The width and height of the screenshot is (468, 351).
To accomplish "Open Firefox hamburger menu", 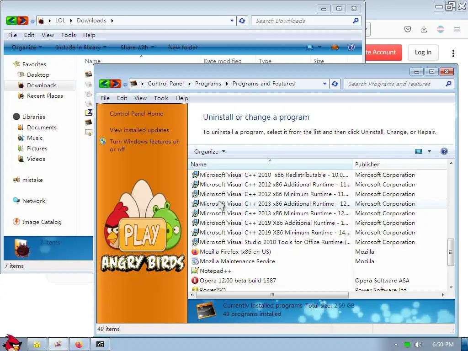I will 457,29.
